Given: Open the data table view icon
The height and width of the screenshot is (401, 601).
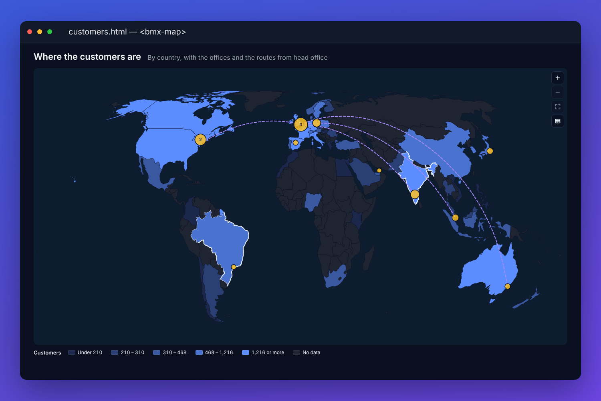Looking at the screenshot, I should (558, 121).
